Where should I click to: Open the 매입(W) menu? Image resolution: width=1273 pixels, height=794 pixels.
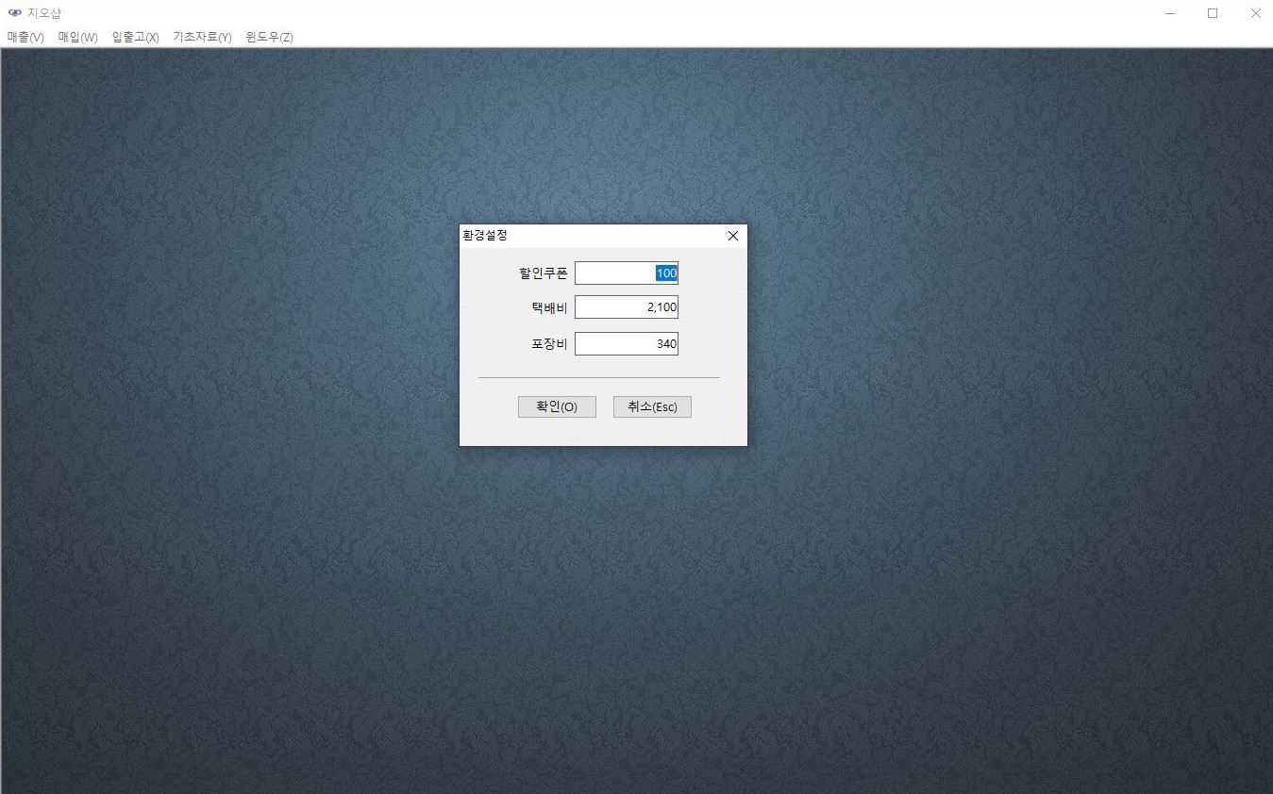click(77, 38)
